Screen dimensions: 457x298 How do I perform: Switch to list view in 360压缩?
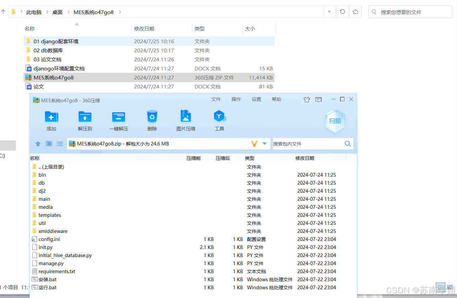tap(60, 143)
